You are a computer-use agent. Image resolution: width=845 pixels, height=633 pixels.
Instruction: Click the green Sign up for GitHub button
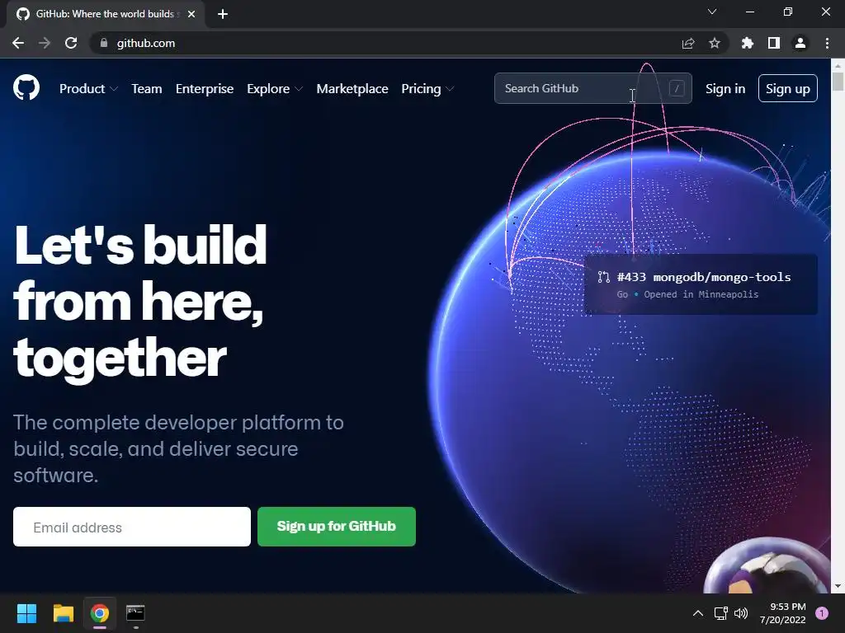pyautogui.click(x=337, y=527)
